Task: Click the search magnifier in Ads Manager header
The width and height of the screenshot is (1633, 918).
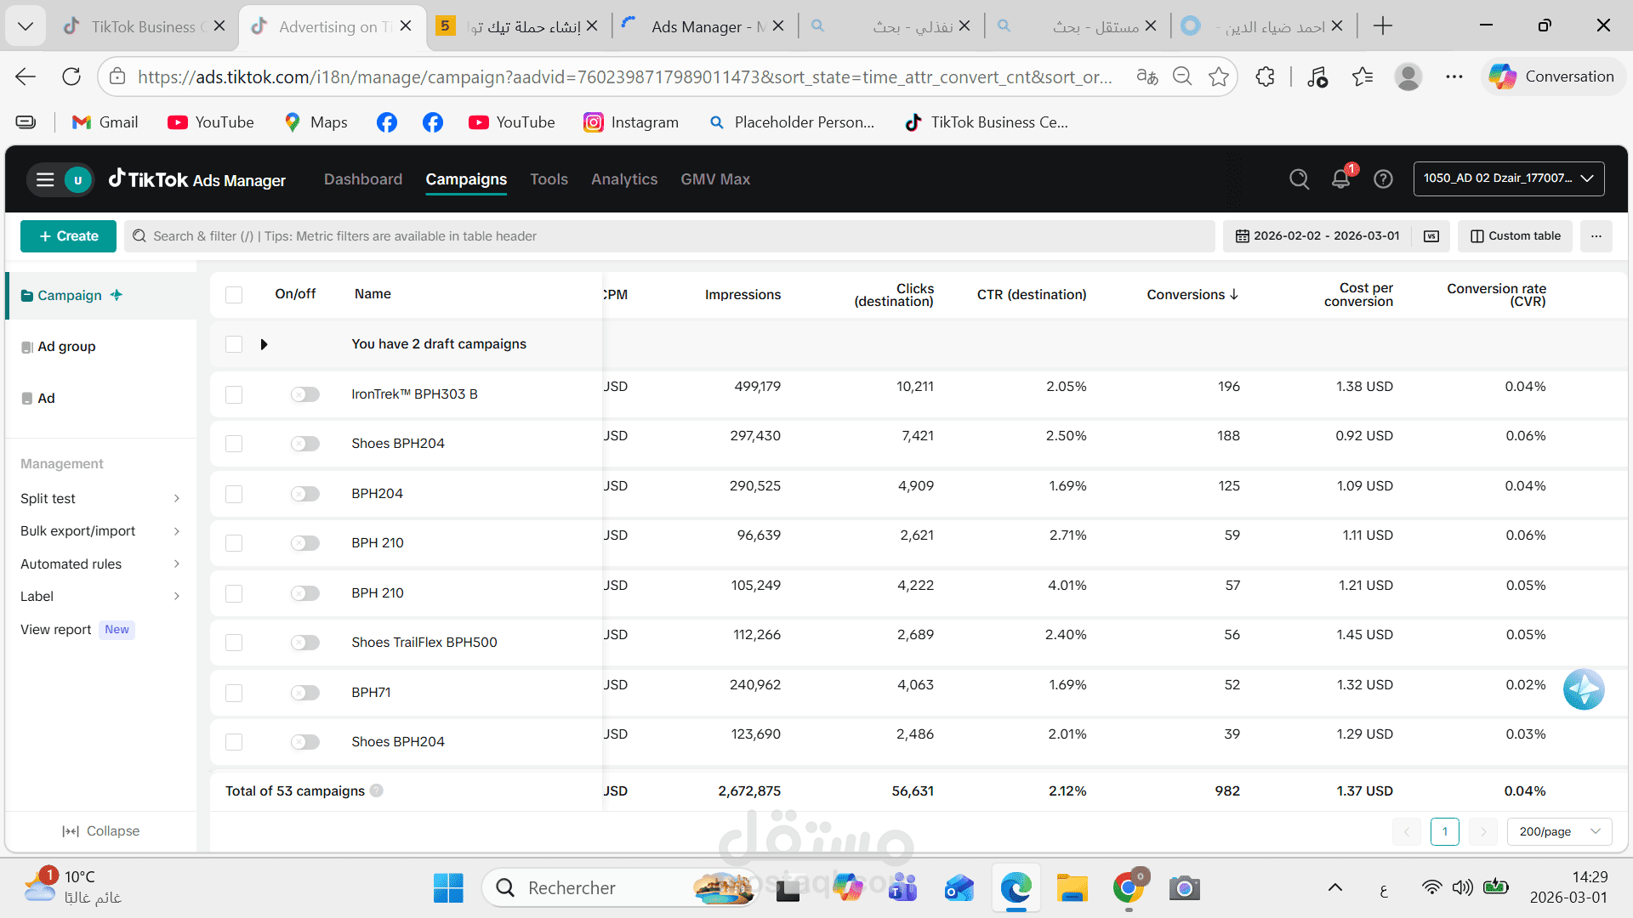Action: tap(1299, 179)
